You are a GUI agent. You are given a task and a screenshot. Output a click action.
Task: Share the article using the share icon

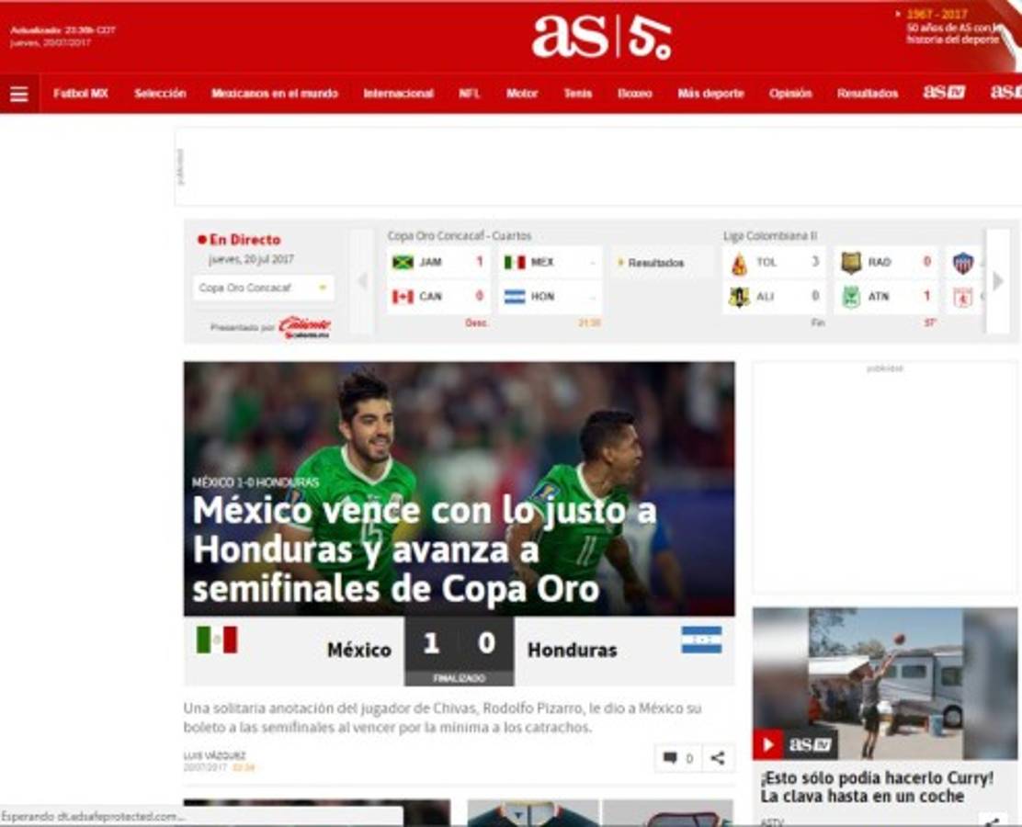(x=719, y=756)
